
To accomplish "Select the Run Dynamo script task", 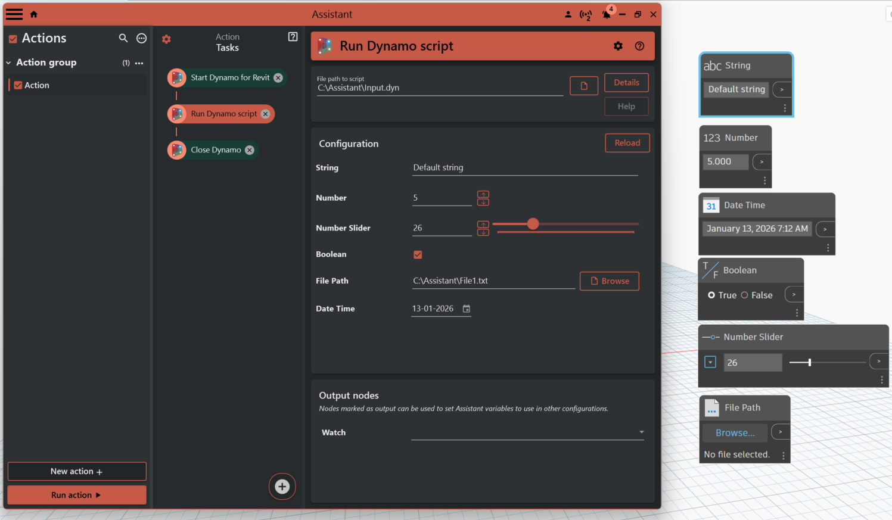I will coord(223,114).
